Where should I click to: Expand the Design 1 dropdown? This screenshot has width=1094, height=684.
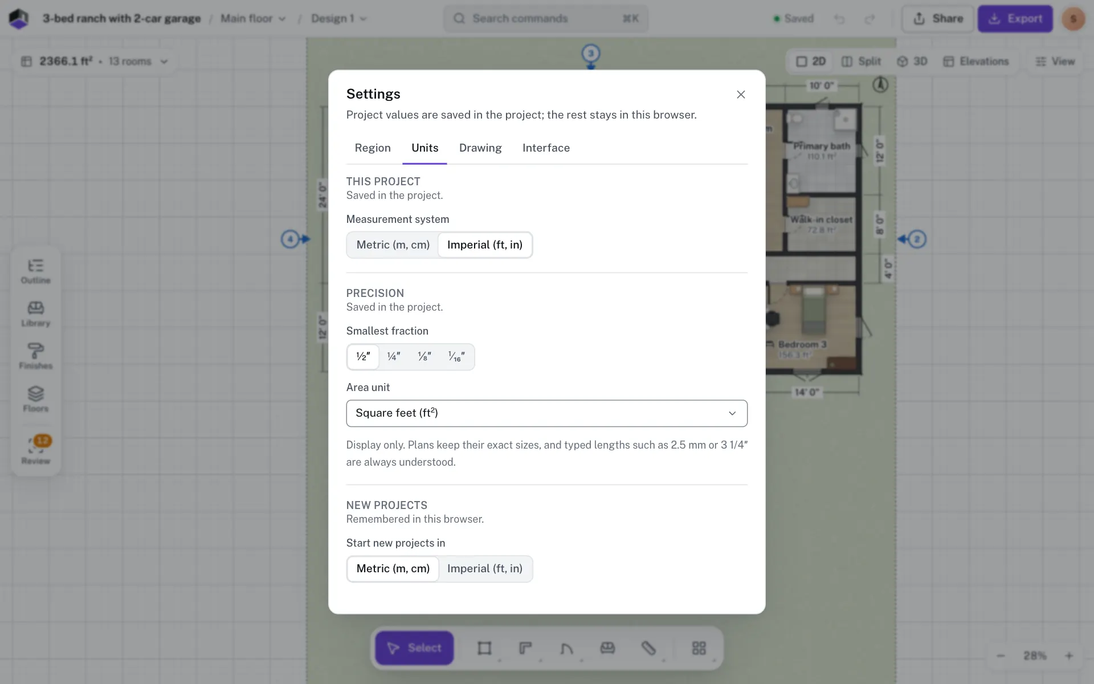[x=338, y=19]
